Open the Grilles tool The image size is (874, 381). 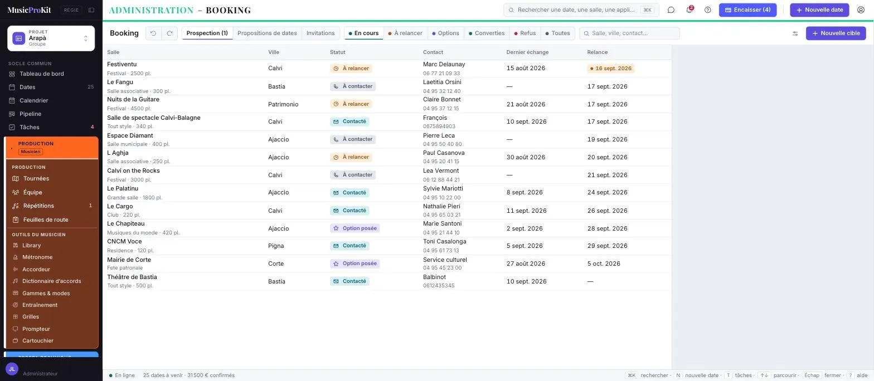pyautogui.click(x=52, y=317)
